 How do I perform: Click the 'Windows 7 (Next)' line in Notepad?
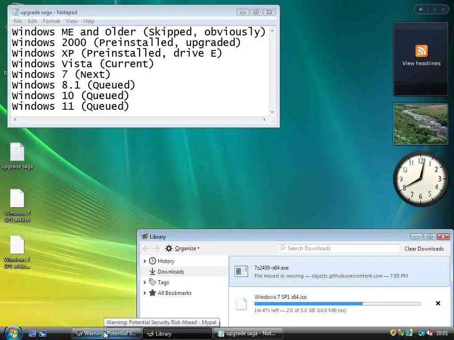tap(61, 74)
